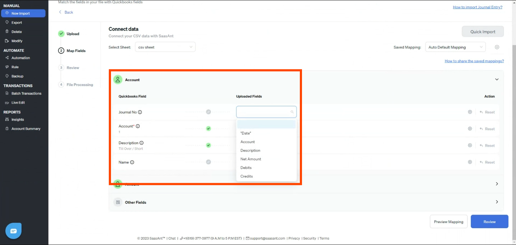Reset the Name field mapping
This screenshot has width=516, height=245.
(x=487, y=162)
